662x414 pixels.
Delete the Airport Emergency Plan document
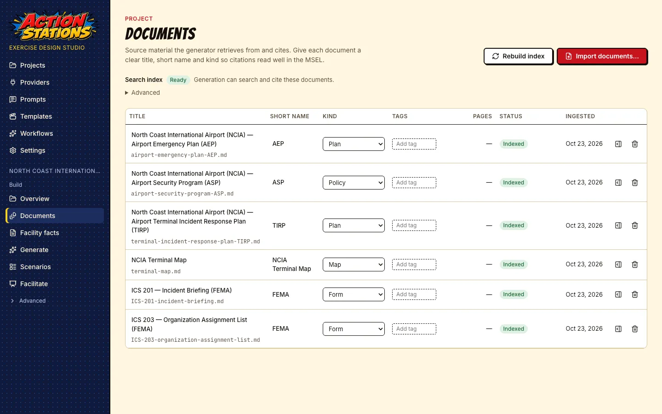click(x=635, y=144)
